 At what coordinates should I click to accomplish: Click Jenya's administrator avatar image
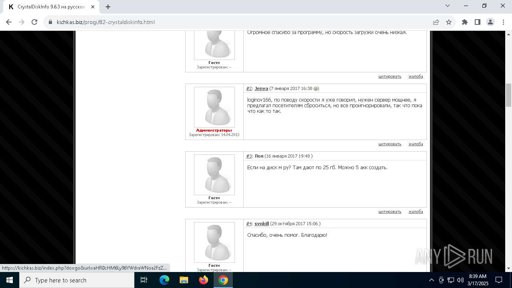pyautogui.click(x=214, y=107)
